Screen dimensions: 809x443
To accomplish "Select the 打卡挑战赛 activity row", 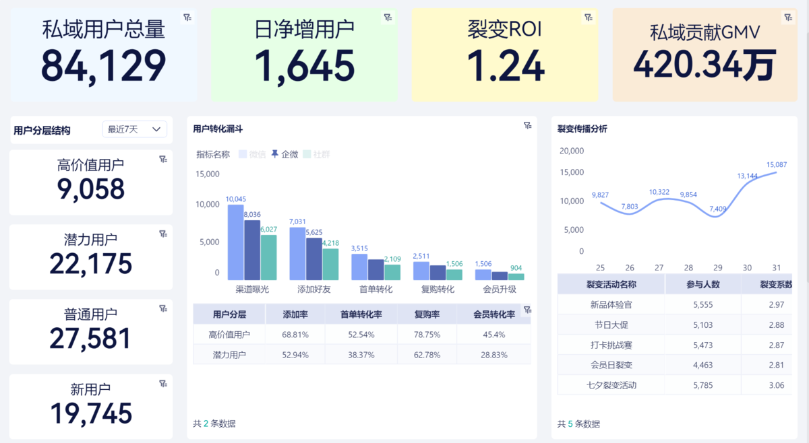I will point(675,345).
